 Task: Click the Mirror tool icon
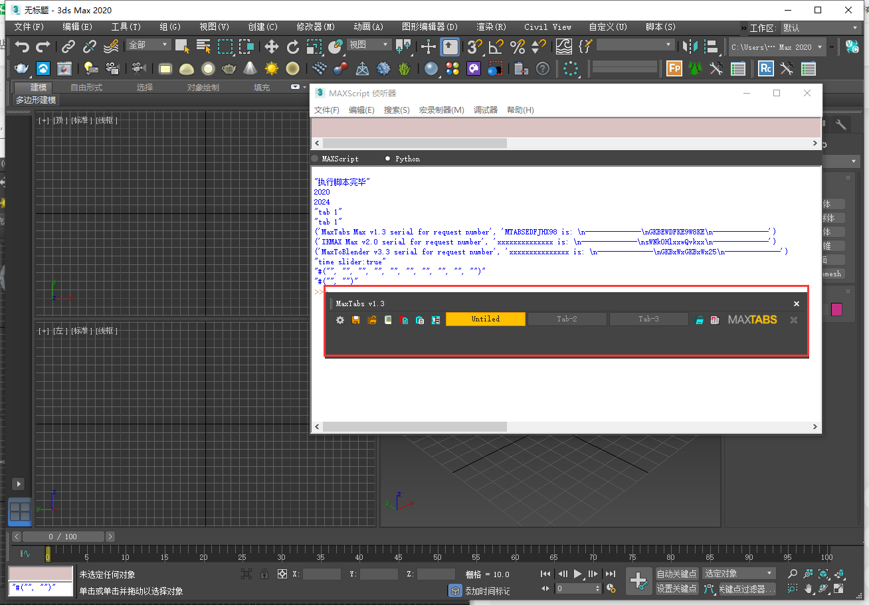(x=691, y=46)
